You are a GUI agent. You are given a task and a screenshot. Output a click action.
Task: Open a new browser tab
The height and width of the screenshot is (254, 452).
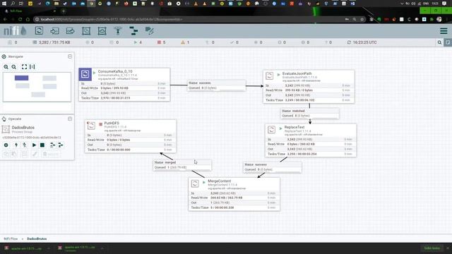click(64, 11)
